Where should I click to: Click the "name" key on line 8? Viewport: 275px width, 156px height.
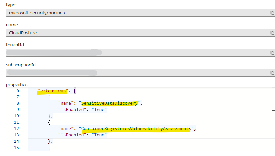tap(66, 103)
